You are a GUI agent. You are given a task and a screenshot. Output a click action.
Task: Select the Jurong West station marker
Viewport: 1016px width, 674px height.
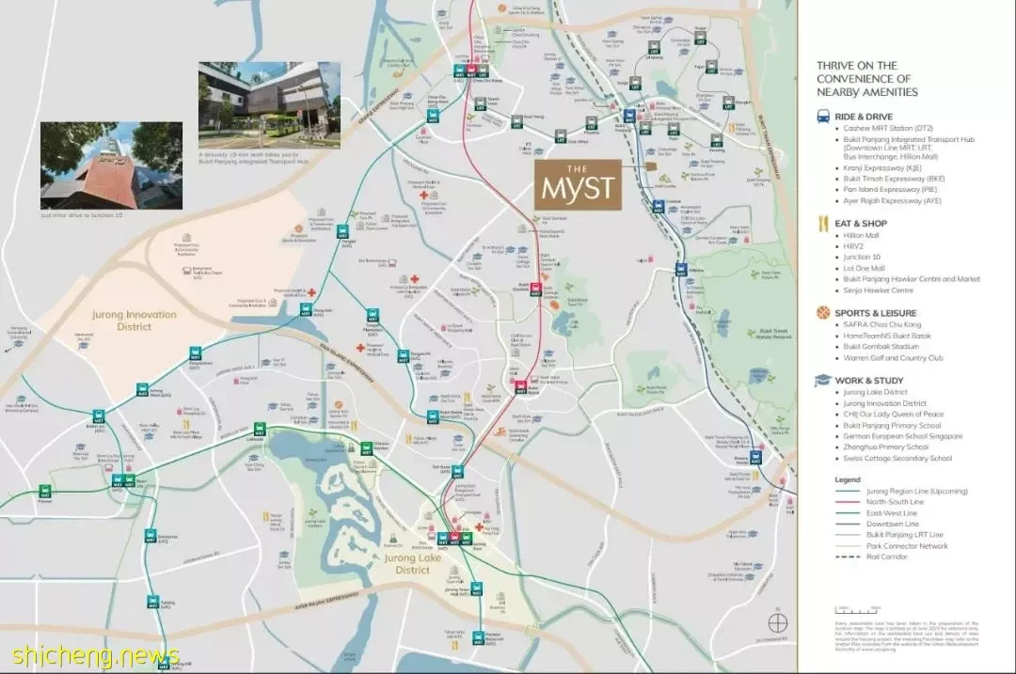pos(142,390)
